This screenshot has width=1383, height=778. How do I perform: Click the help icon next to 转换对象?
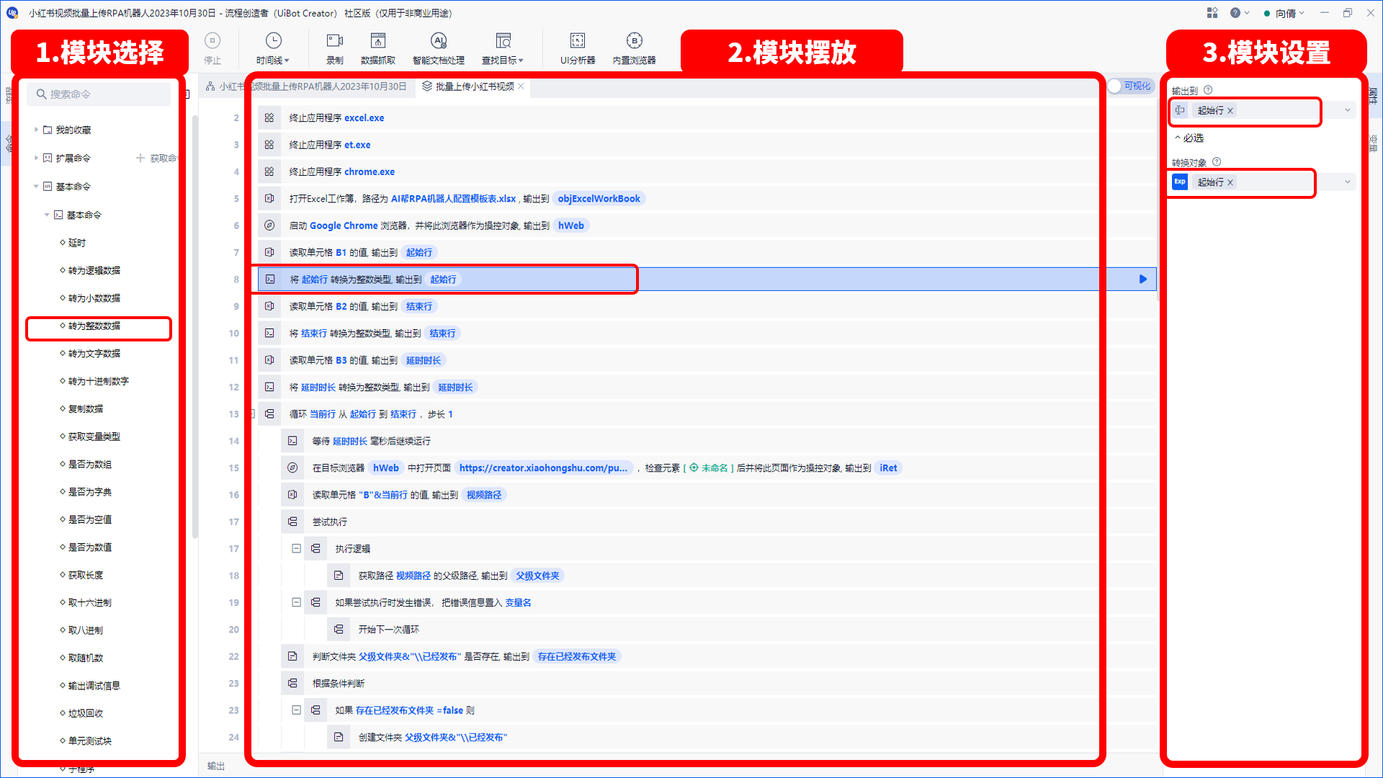(x=1217, y=162)
